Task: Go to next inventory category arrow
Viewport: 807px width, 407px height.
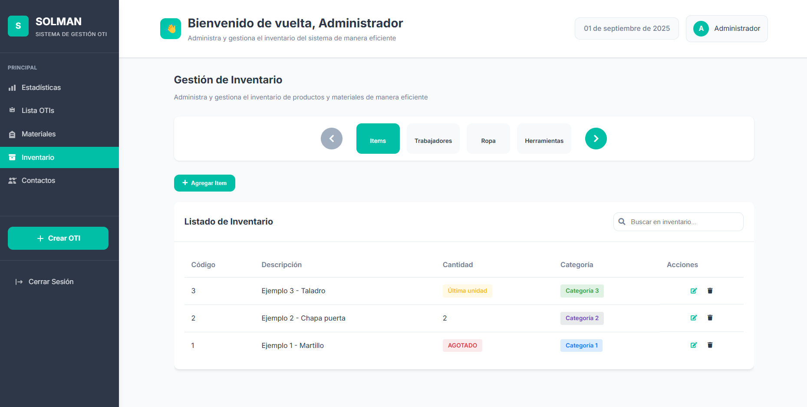Action: point(596,139)
